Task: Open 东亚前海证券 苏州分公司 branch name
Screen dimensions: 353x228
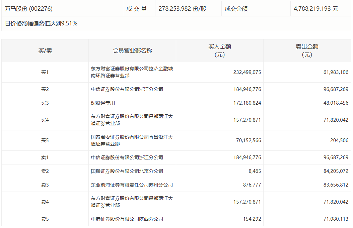Action: (x=132, y=185)
